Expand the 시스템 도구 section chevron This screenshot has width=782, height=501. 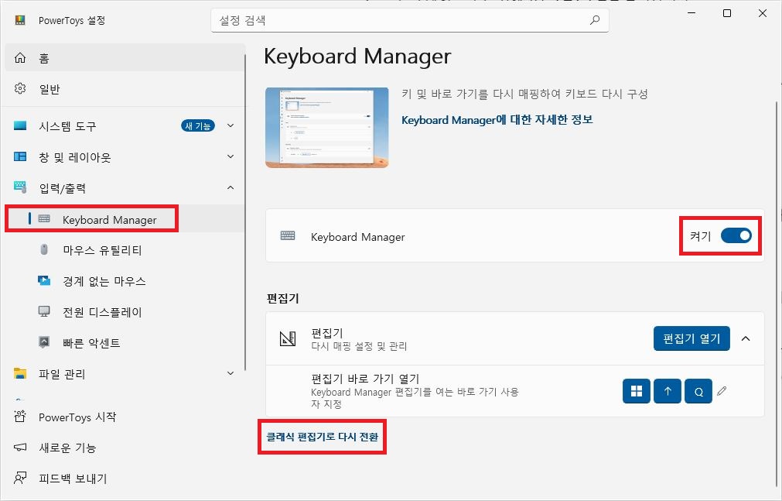tap(231, 125)
